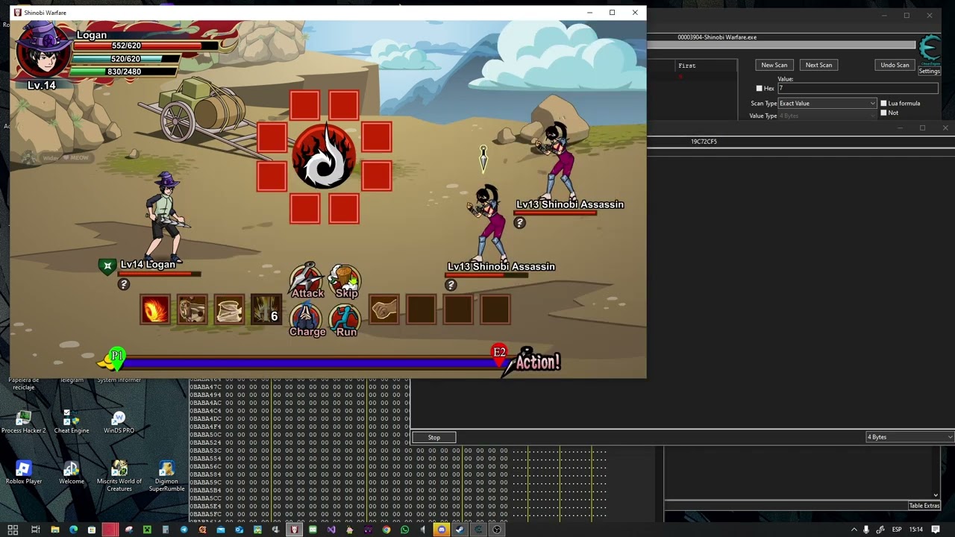Click the ESP language indicator
This screenshot has height=537, width=955.
tap(897, 530)
